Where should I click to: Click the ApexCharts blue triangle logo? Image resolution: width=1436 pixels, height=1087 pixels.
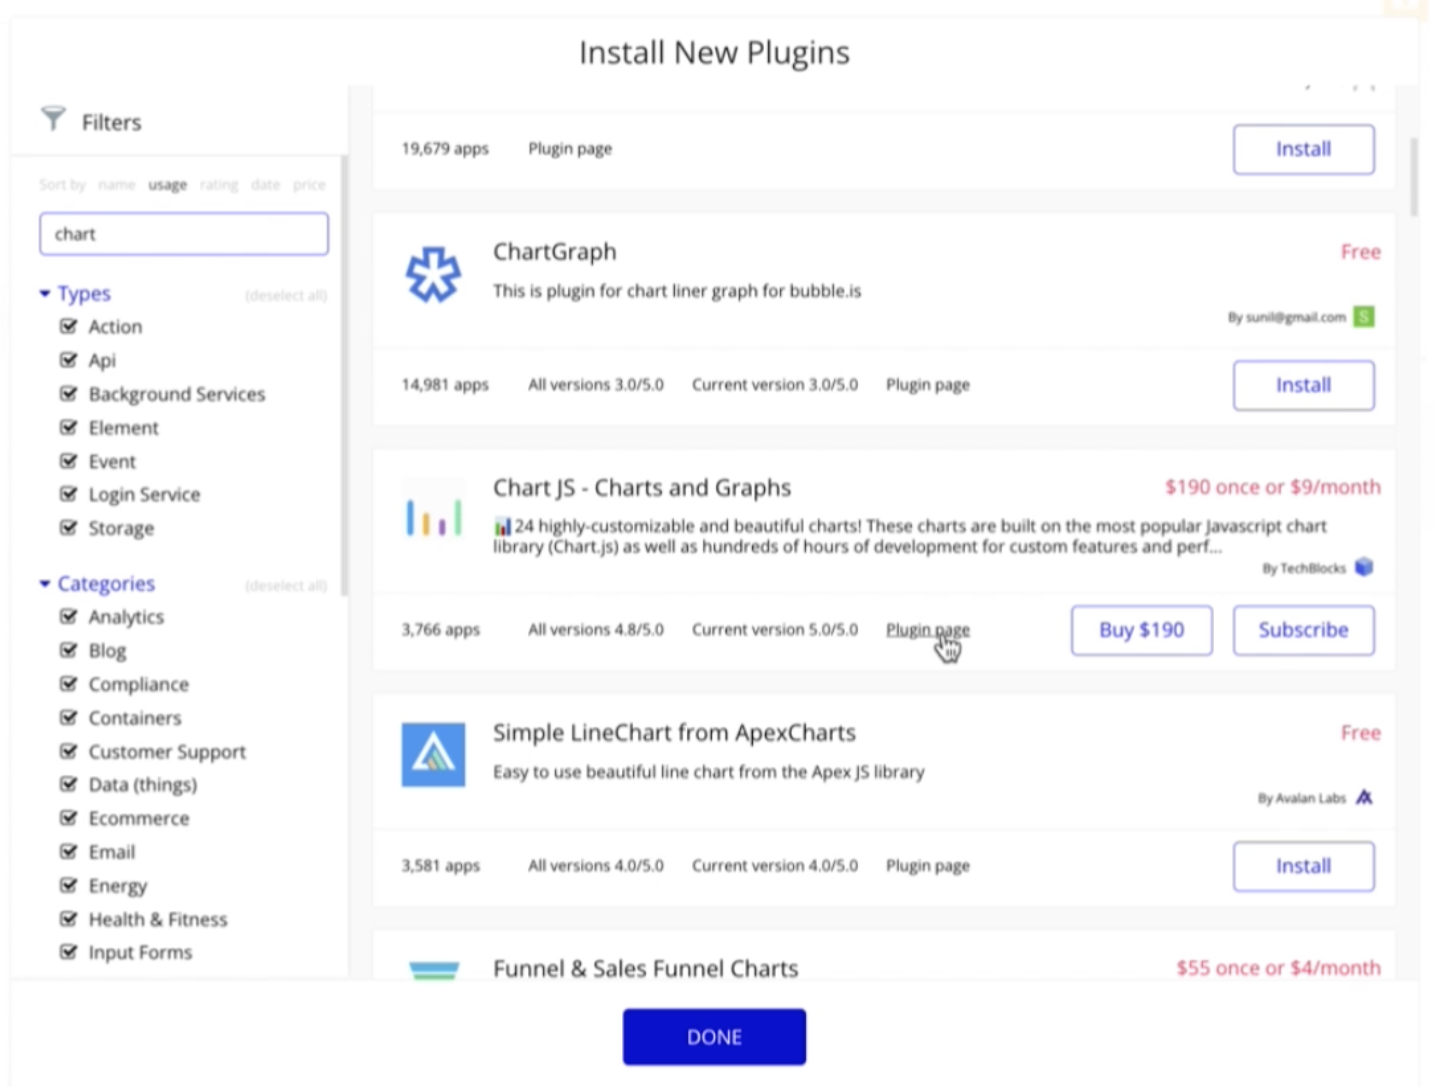click(433, 755)
